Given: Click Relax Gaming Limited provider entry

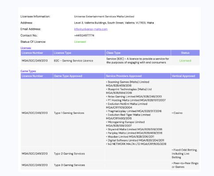Looking at the screenshot, I should [x=134, y=96].
